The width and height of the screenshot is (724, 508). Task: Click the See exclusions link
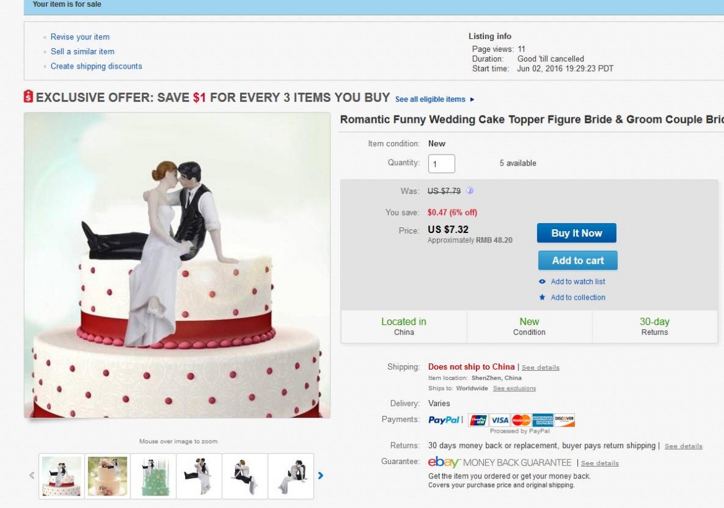pyautogui.click(x=514, y=389)
